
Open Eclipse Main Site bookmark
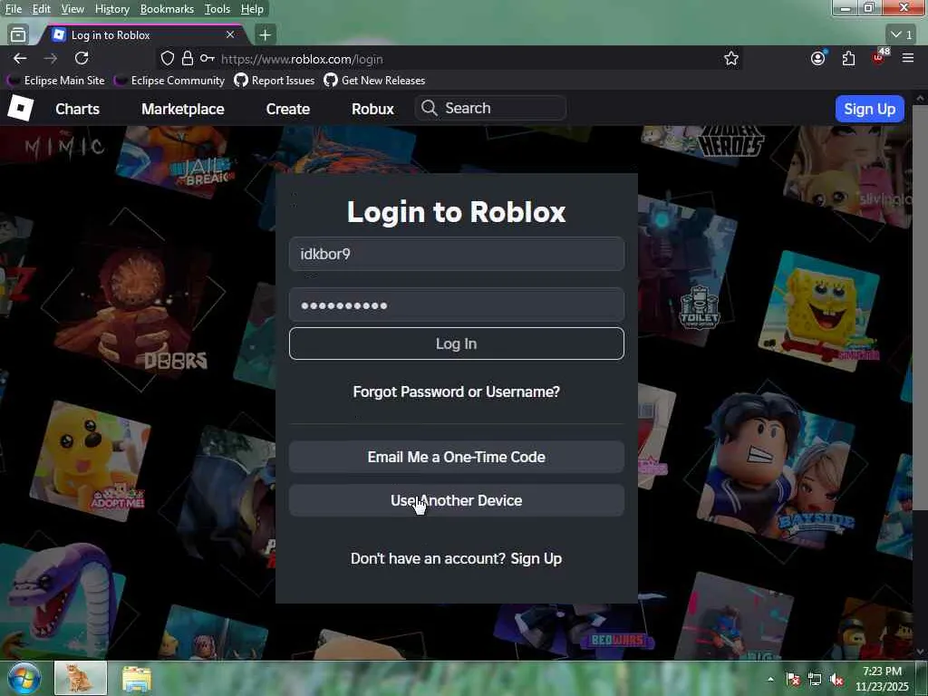click(57, 81)
